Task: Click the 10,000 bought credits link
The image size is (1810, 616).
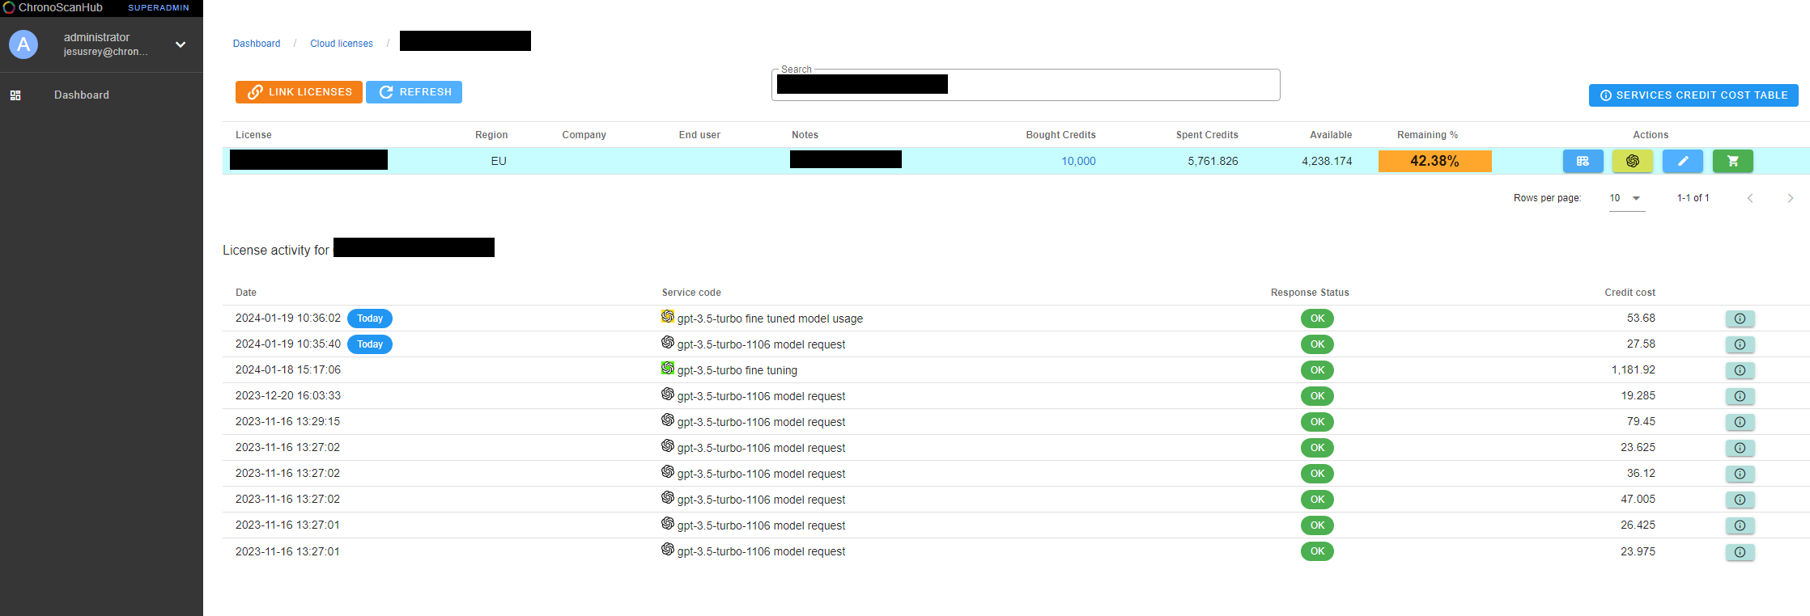Action: pyautogui.click(x=1078, y=161)
